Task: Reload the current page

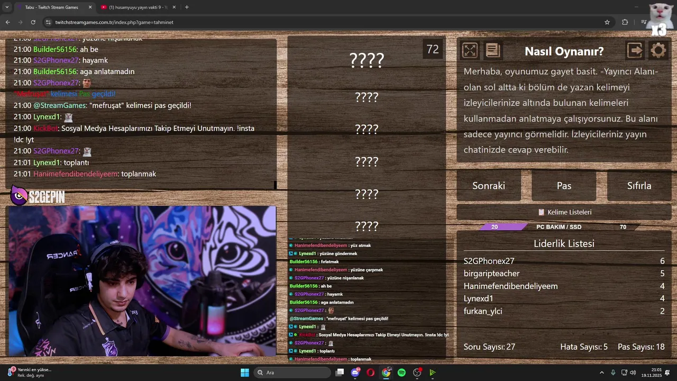Action: [x=33, y=22]
